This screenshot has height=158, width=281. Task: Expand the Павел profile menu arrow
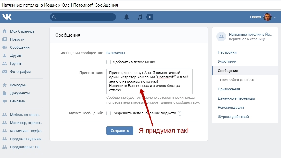(275, 17)
